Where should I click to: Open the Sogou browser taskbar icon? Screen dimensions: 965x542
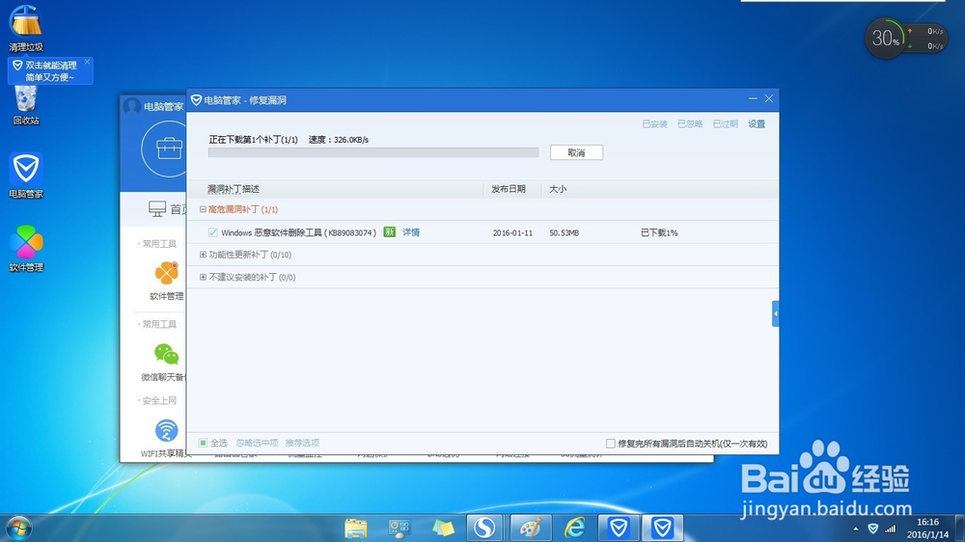(485, 528)
